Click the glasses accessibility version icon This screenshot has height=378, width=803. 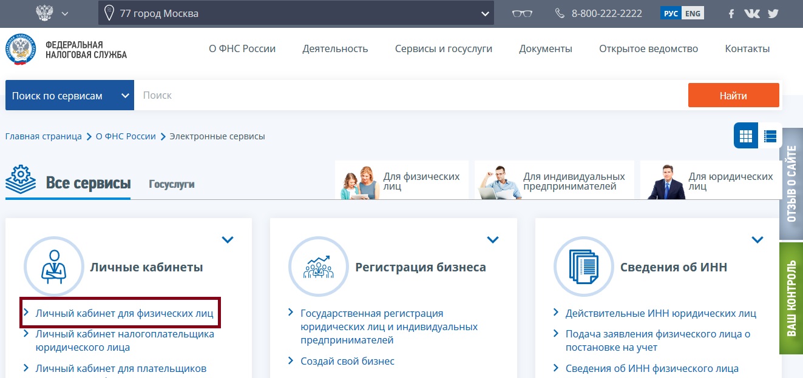[522, 13]
